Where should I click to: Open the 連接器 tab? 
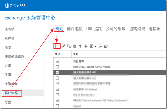click(x=154, y=29)
